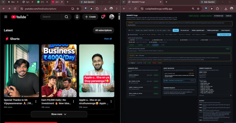Open new tab in WebMCP Forge window
The width and height of the screenshot is (236, 123).
[x=166, y=2]
